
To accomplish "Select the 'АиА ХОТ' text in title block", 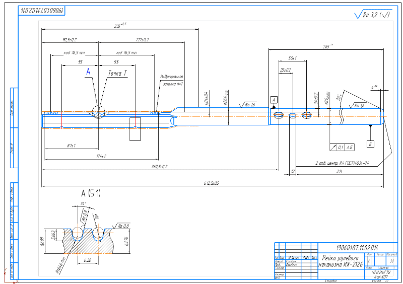I will pos(381,277).
